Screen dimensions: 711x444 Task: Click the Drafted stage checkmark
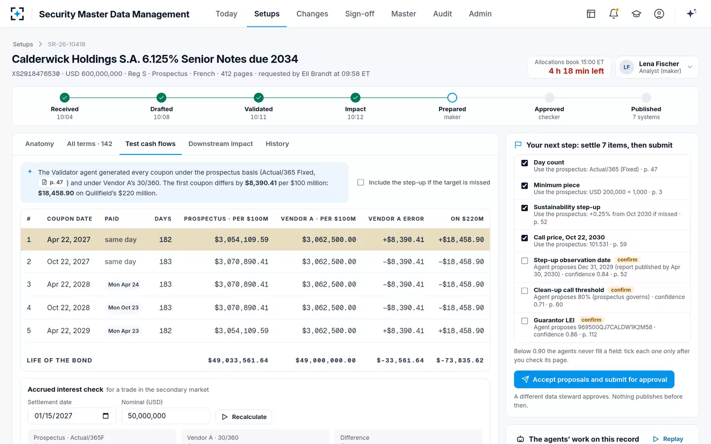click(161, 98)
